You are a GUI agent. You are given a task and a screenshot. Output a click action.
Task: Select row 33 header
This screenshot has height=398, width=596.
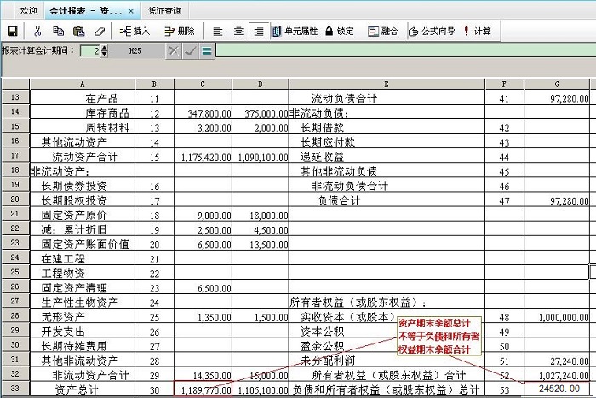15,389
